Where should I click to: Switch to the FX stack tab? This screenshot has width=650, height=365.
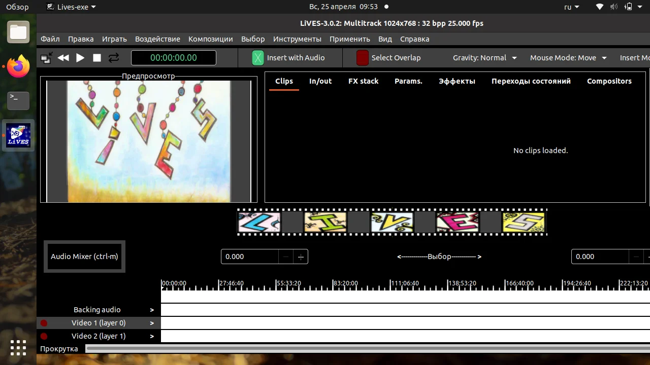point(363,81)
